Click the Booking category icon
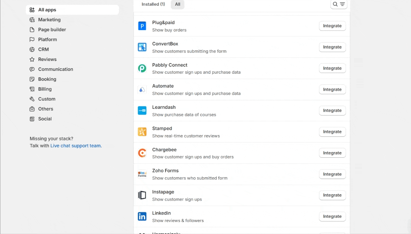Viewport: 411px width, 234px height. coord(32,79)
